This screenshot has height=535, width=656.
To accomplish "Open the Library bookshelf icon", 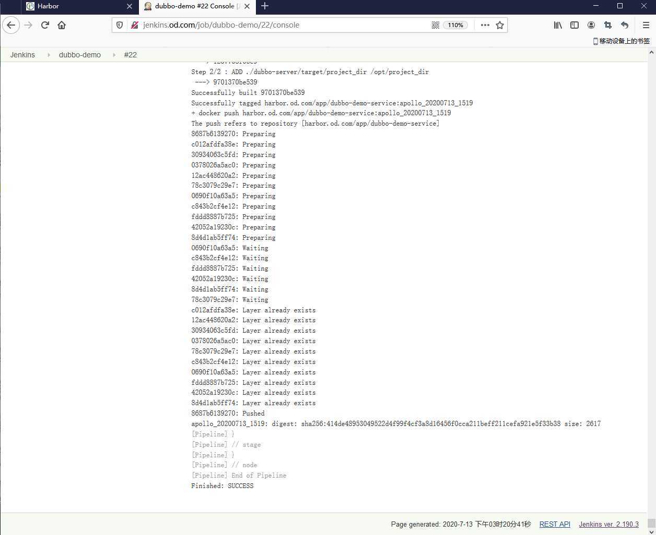I will (558, 25).
